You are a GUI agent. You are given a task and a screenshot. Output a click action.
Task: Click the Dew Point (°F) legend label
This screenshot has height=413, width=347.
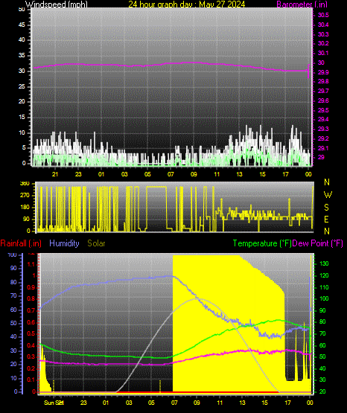[x=318, y=243]
